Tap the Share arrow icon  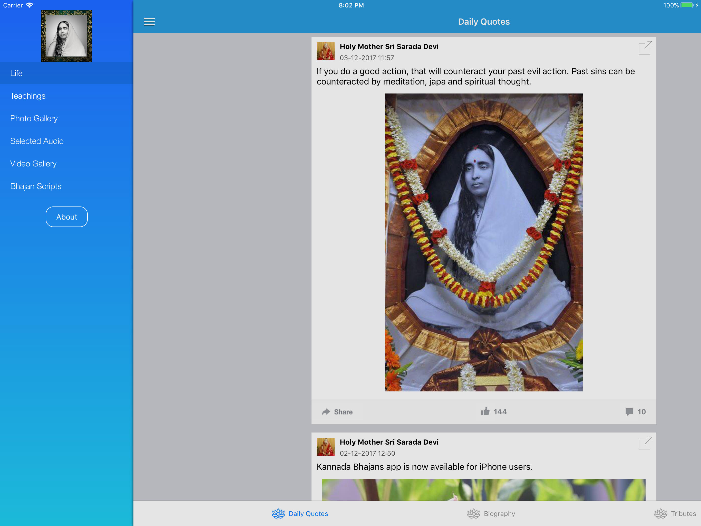326,412
